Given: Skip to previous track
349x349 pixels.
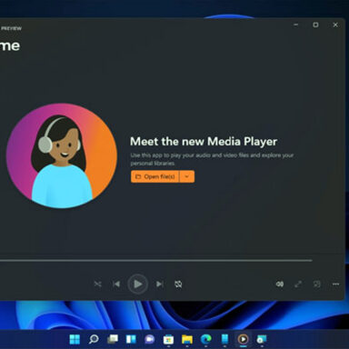Looking at the screenshot, I should [116, 284].
